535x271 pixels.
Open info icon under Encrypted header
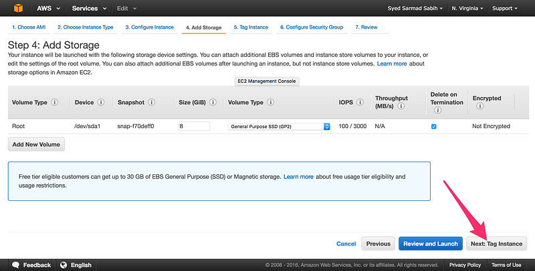(479, 106)
